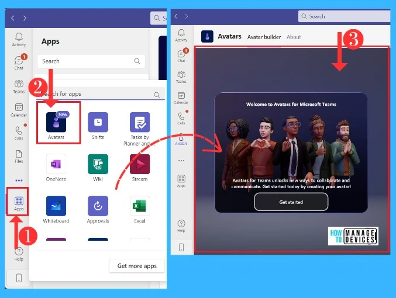
Task: Open the Stream app tile
Action: [x=140, y=168]
